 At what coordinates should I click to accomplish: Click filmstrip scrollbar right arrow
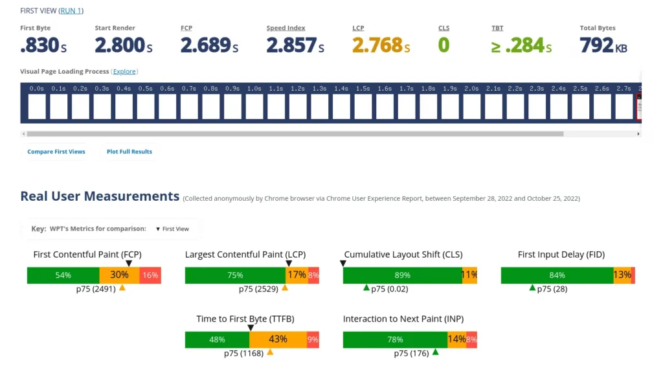(x=638, y=133)
